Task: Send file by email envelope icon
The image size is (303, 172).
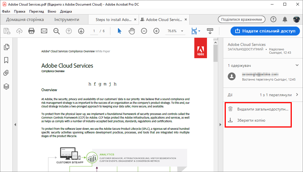Action: click(44, 31)
